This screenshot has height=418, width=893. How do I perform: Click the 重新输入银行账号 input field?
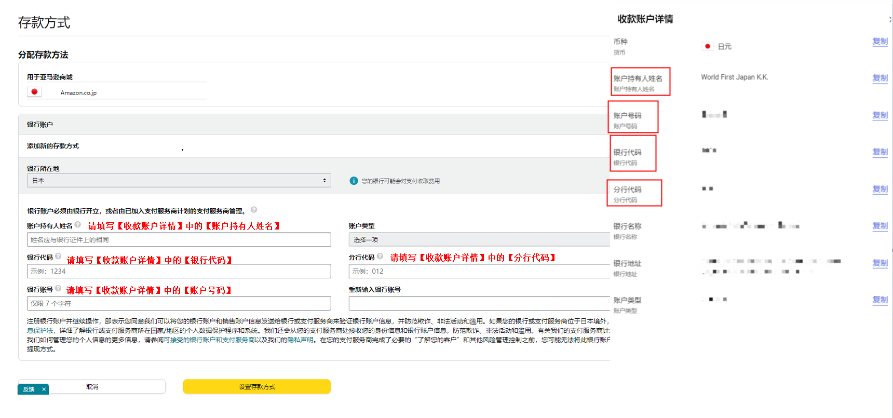pyautogui.click(x=479, y=303)
